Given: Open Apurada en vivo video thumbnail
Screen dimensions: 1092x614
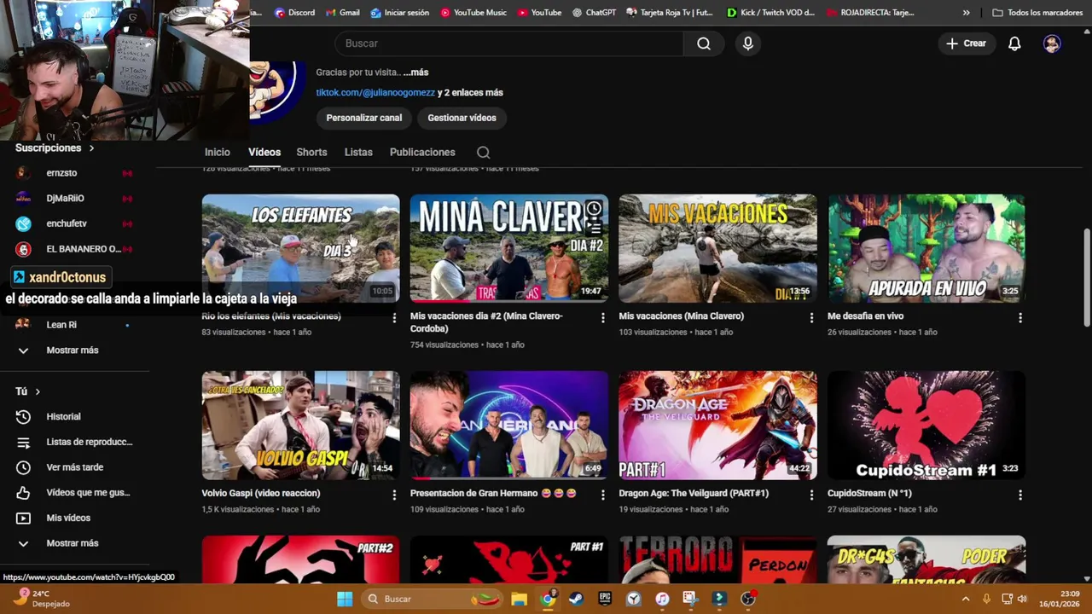Looking at the screenshot, I should click(926, 248).
